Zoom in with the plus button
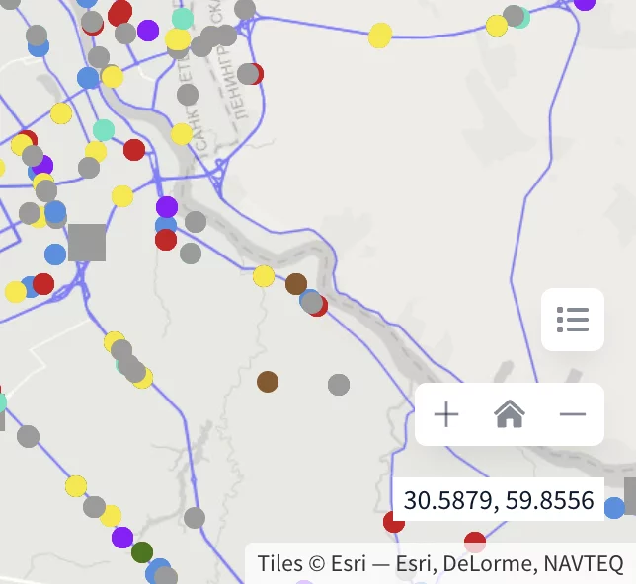This screenshot has height=584, width=636. [446, 414]
